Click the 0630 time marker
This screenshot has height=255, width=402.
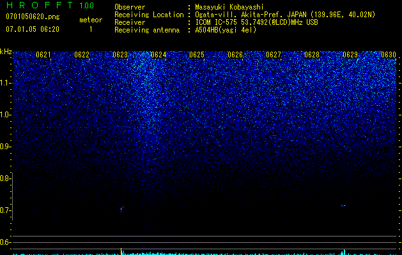coord(389,55)
